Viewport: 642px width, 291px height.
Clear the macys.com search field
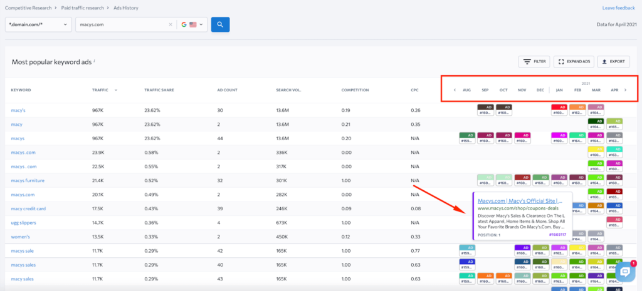(x=171, y=24)
